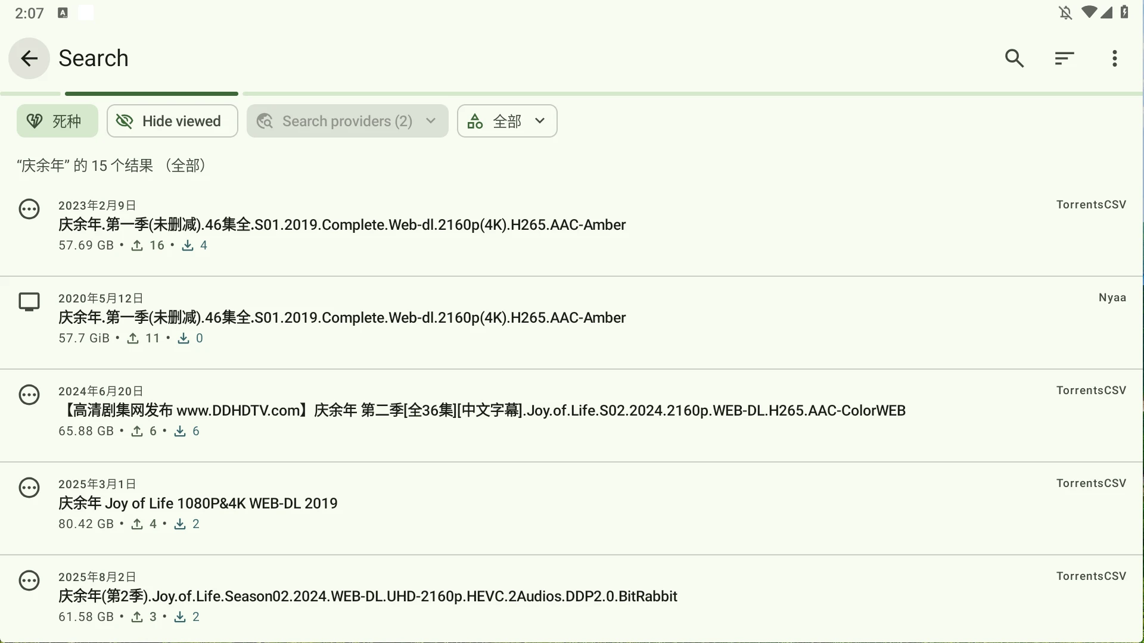Click category icon of 2023年2月9日 result
Screen dimensions: 1144x643
pyautogui.click(x=29, y=209)
